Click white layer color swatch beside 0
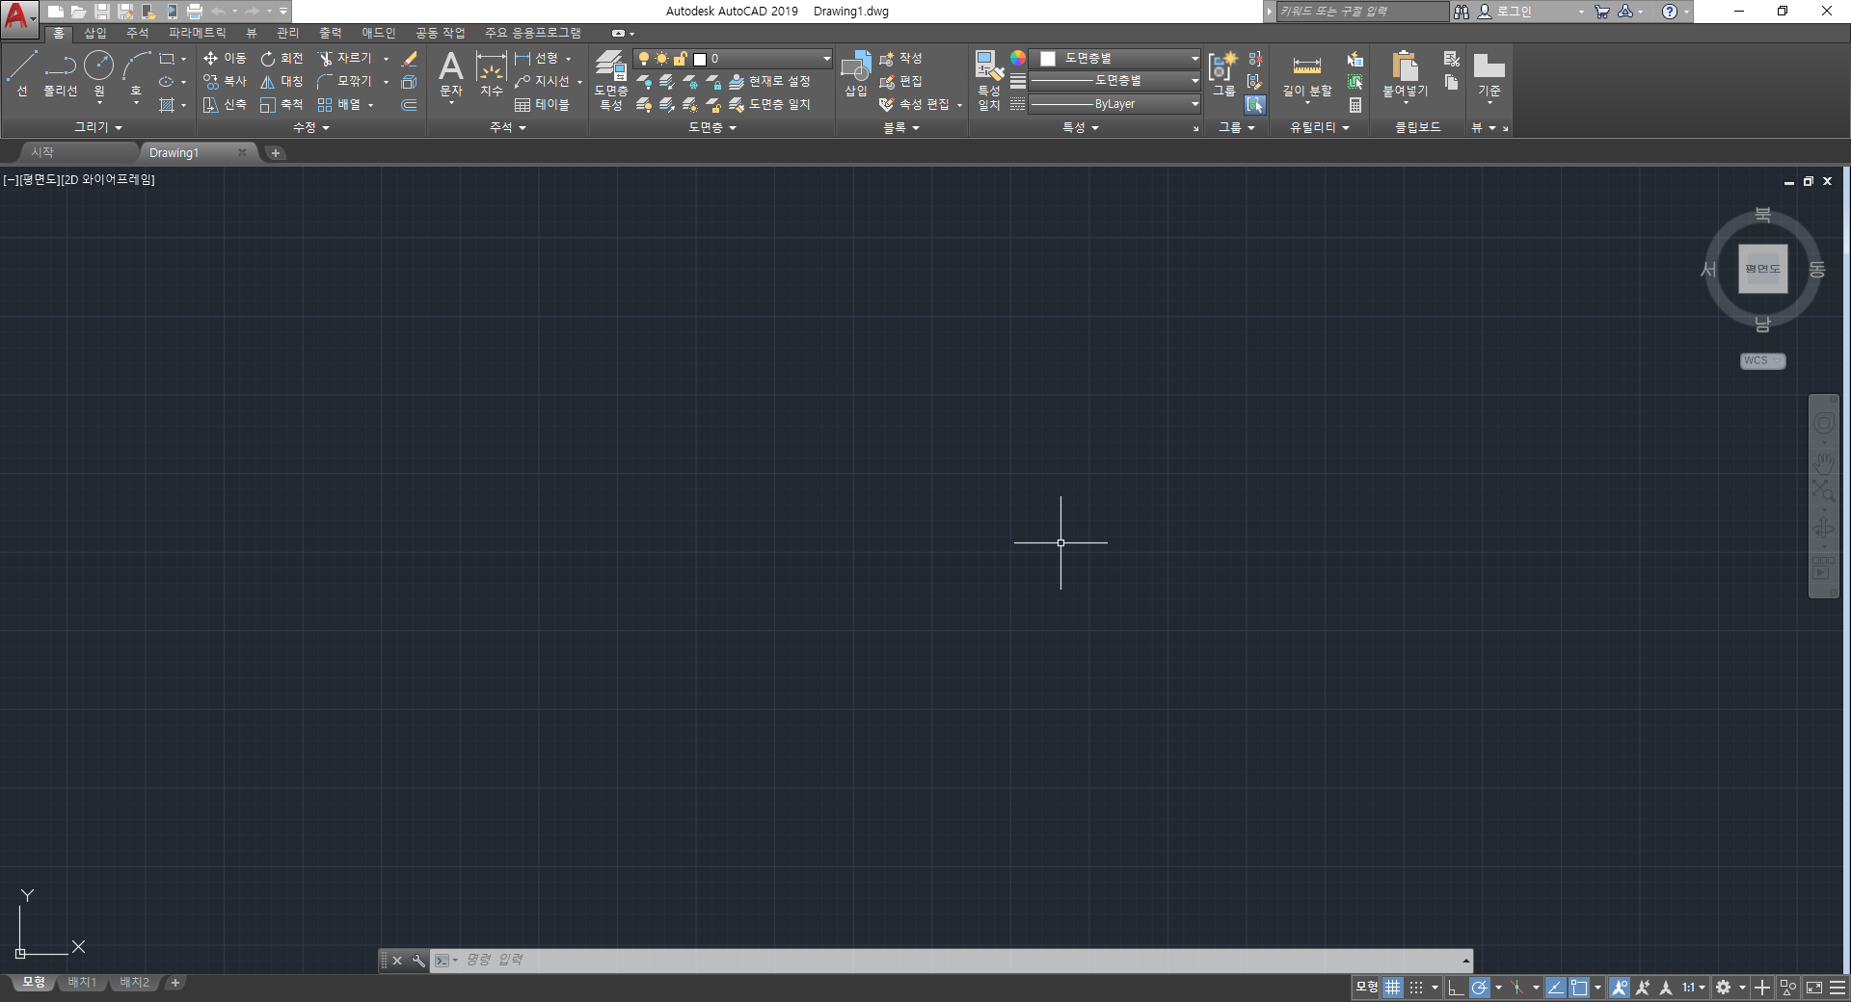This screenshot has height=1002, width=1851. point(700,59)
